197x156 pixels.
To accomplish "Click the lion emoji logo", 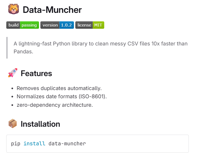I will click(x=13, y=10).
